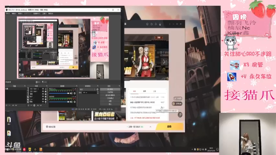Toggle lock on second text source row
276x155 pixels.
(x=46, y=91)
